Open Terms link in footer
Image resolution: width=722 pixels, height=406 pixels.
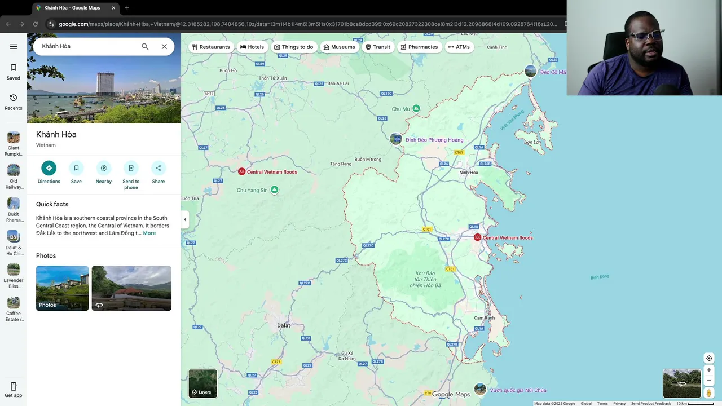click(x=602, y=403)
